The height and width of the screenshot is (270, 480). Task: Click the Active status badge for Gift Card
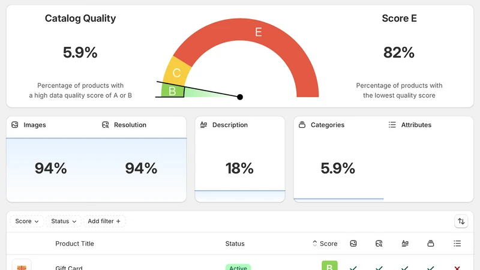click(x=238, y=267)
